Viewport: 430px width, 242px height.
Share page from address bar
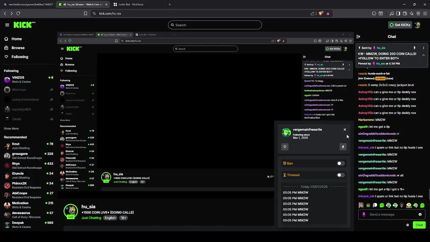point(312,13)
